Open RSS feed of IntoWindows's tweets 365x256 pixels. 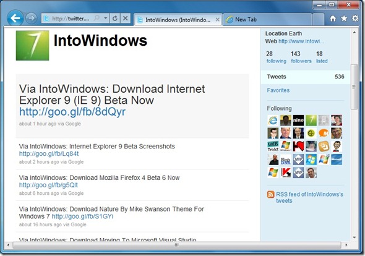coord(309,197)
